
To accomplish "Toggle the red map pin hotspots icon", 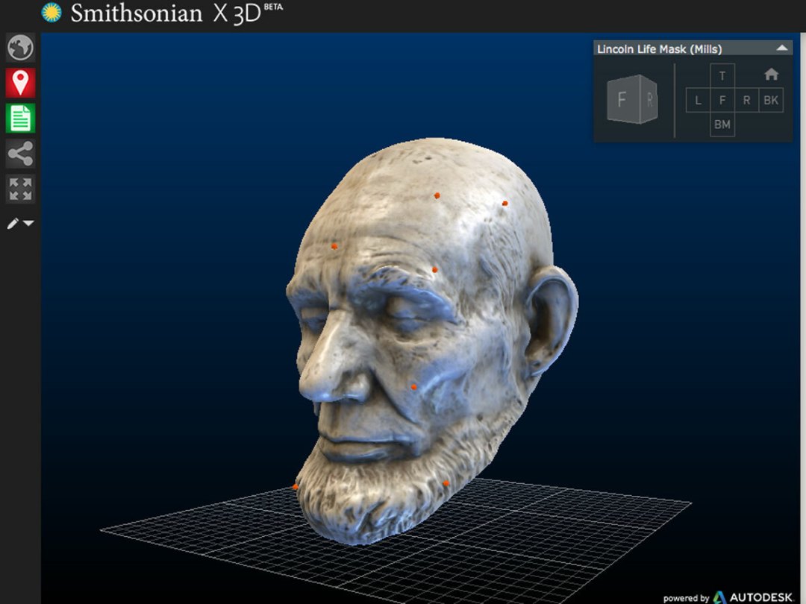I will coord(21,83).
